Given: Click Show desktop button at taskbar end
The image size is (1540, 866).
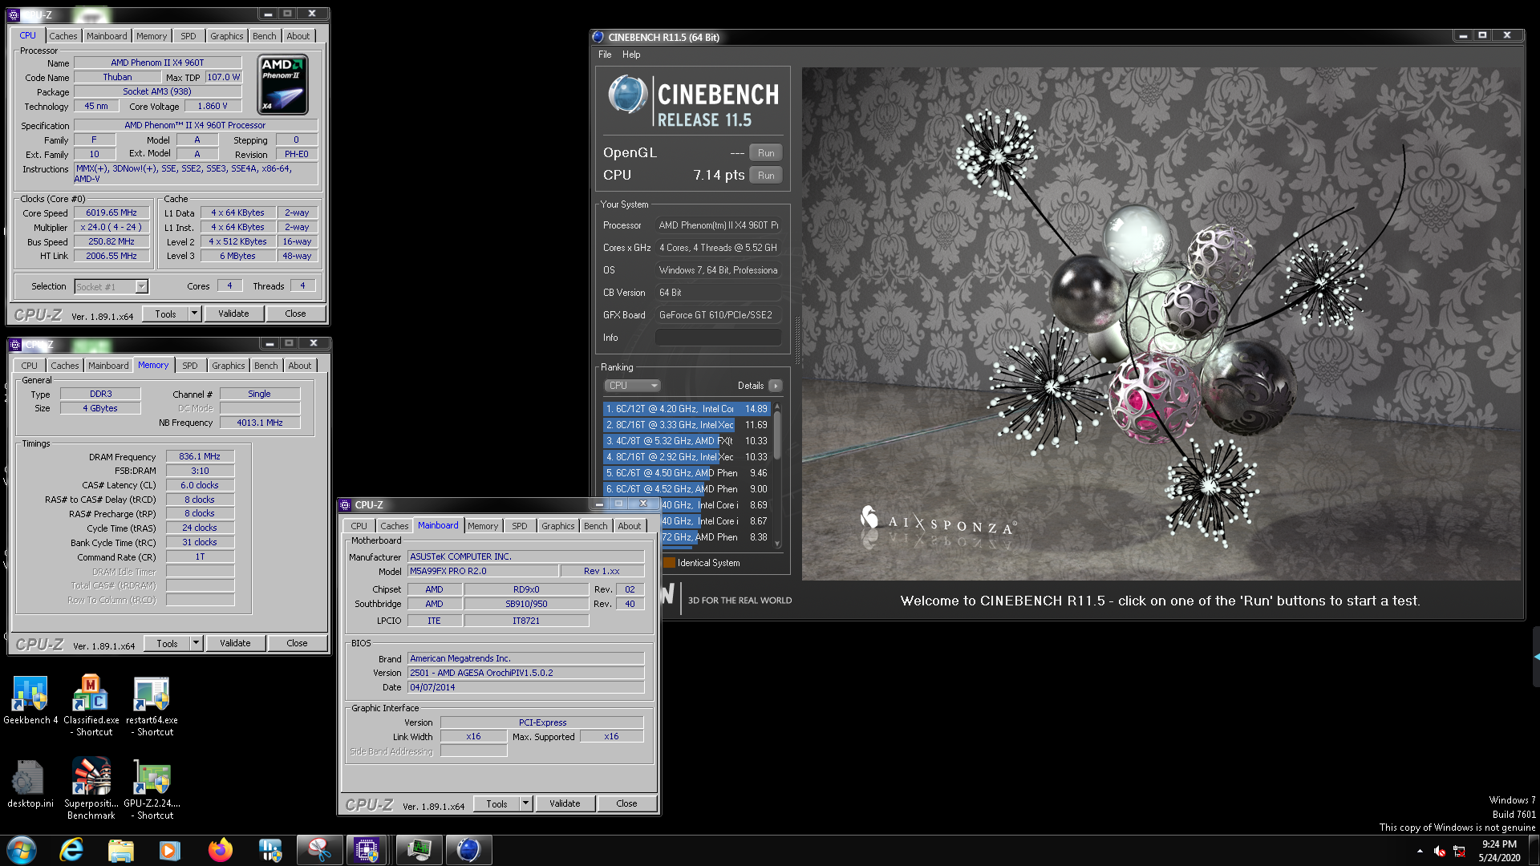Looking at the screenshot, I should 1534,850.
